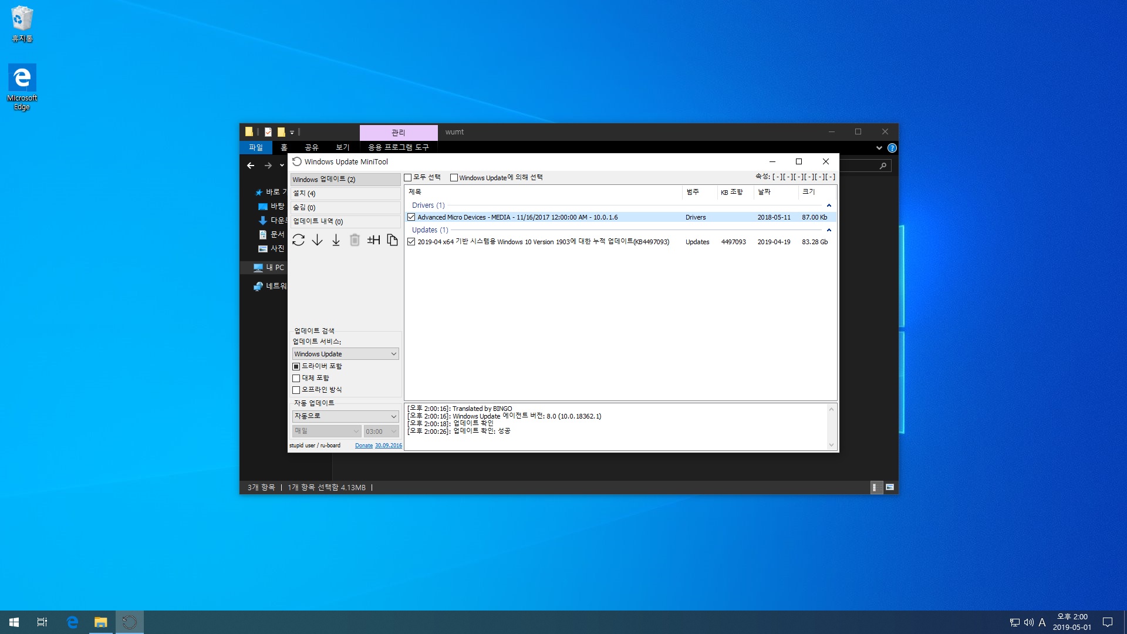Open the Explorer recent locations chevron
Viewport: 1127px width, 634px height.
pyautogui.click(x=282, y=166)
